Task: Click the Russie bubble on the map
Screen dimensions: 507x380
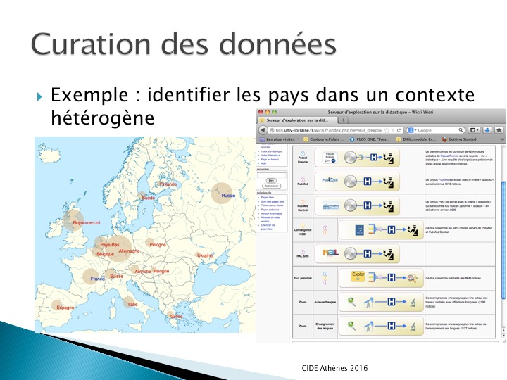Action: 222,194
